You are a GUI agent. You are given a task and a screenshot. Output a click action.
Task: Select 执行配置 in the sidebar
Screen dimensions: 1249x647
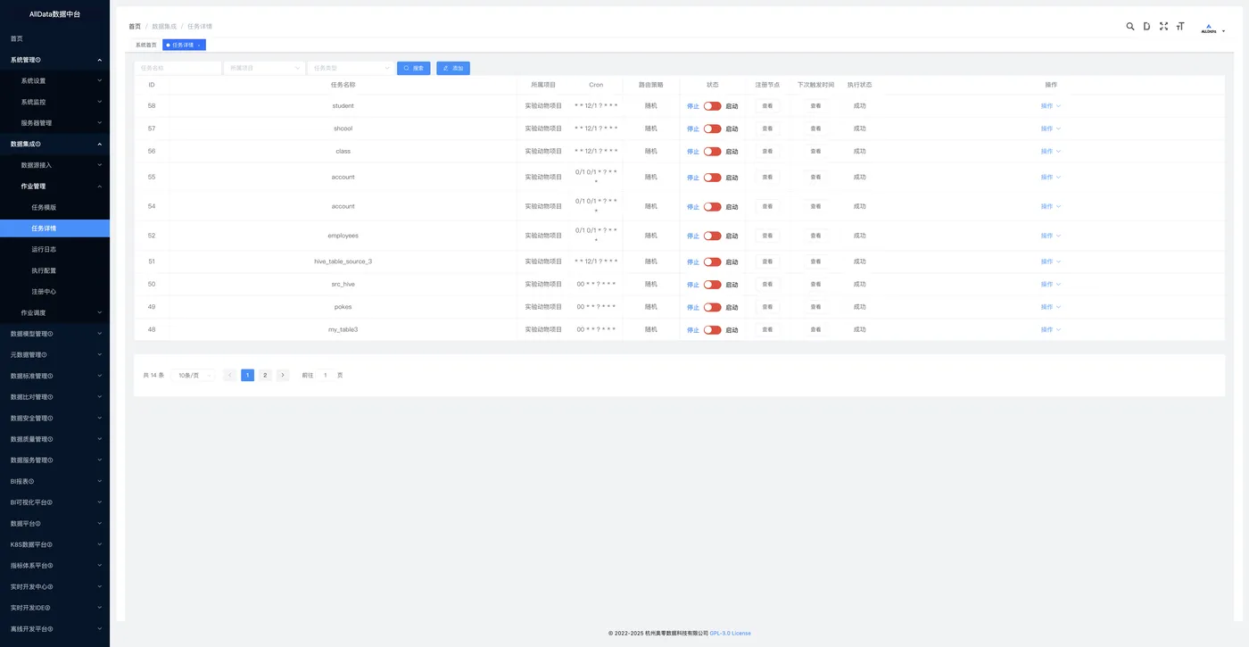54,270
